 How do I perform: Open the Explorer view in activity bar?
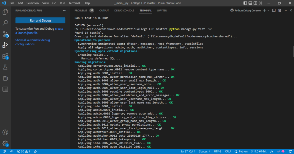(5, 12)
